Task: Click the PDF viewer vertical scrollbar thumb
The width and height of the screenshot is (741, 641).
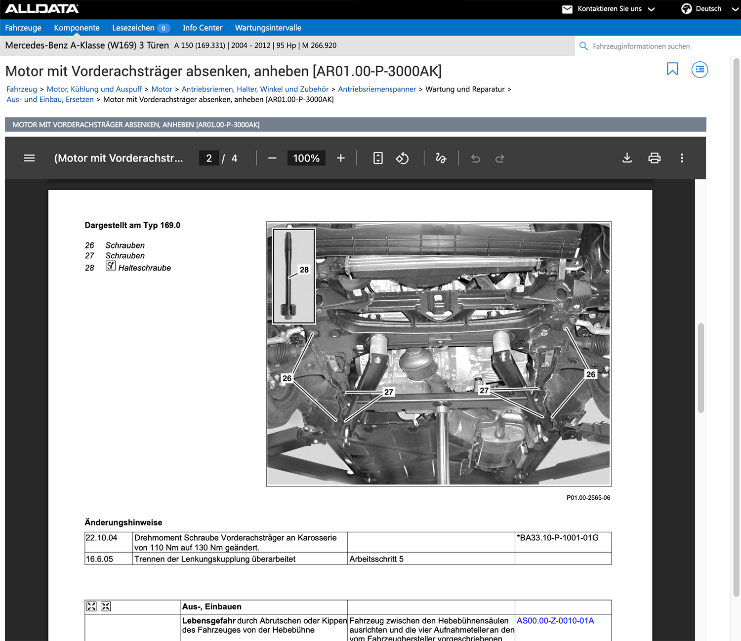Action: tap(700, 368)
